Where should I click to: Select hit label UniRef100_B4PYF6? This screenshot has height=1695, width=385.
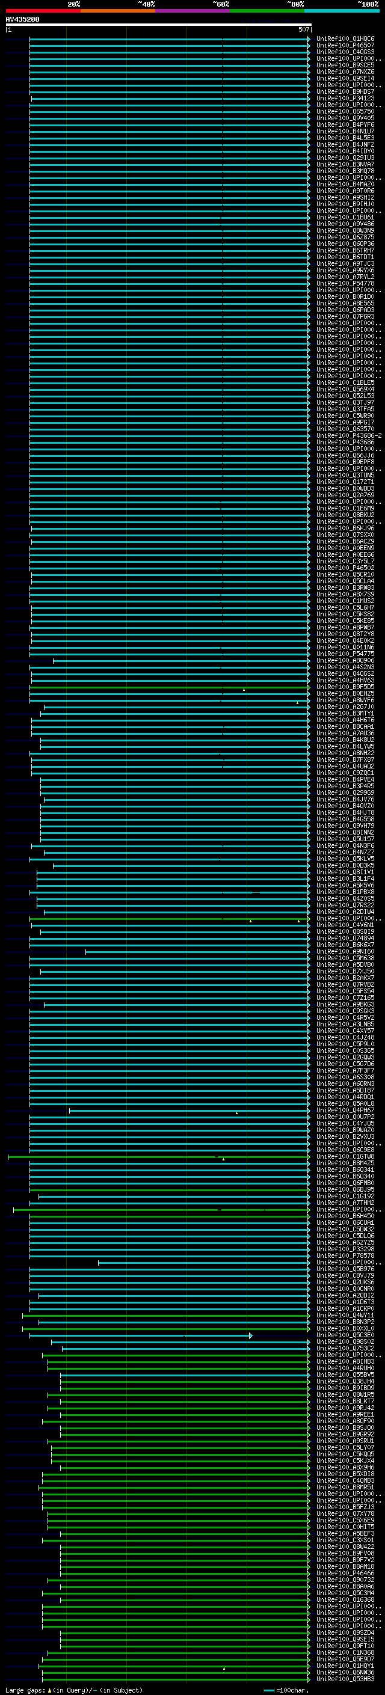(x=345, y=125)
